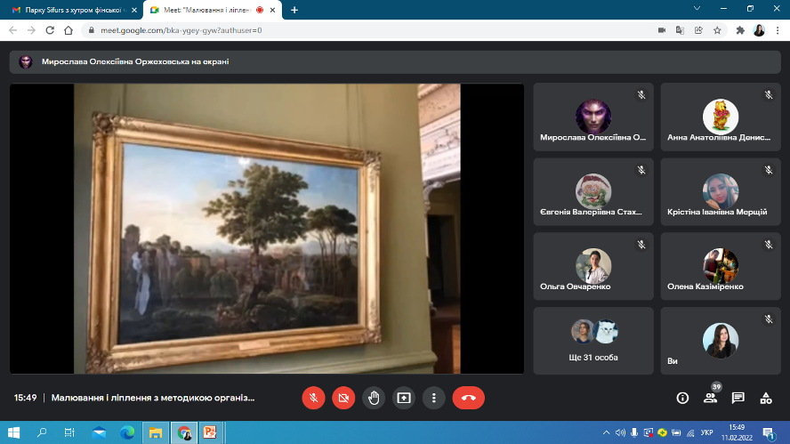The image size is (790, 444).
Task: Open the Ще 31 особа tile
Action: (x=593, y=341)
